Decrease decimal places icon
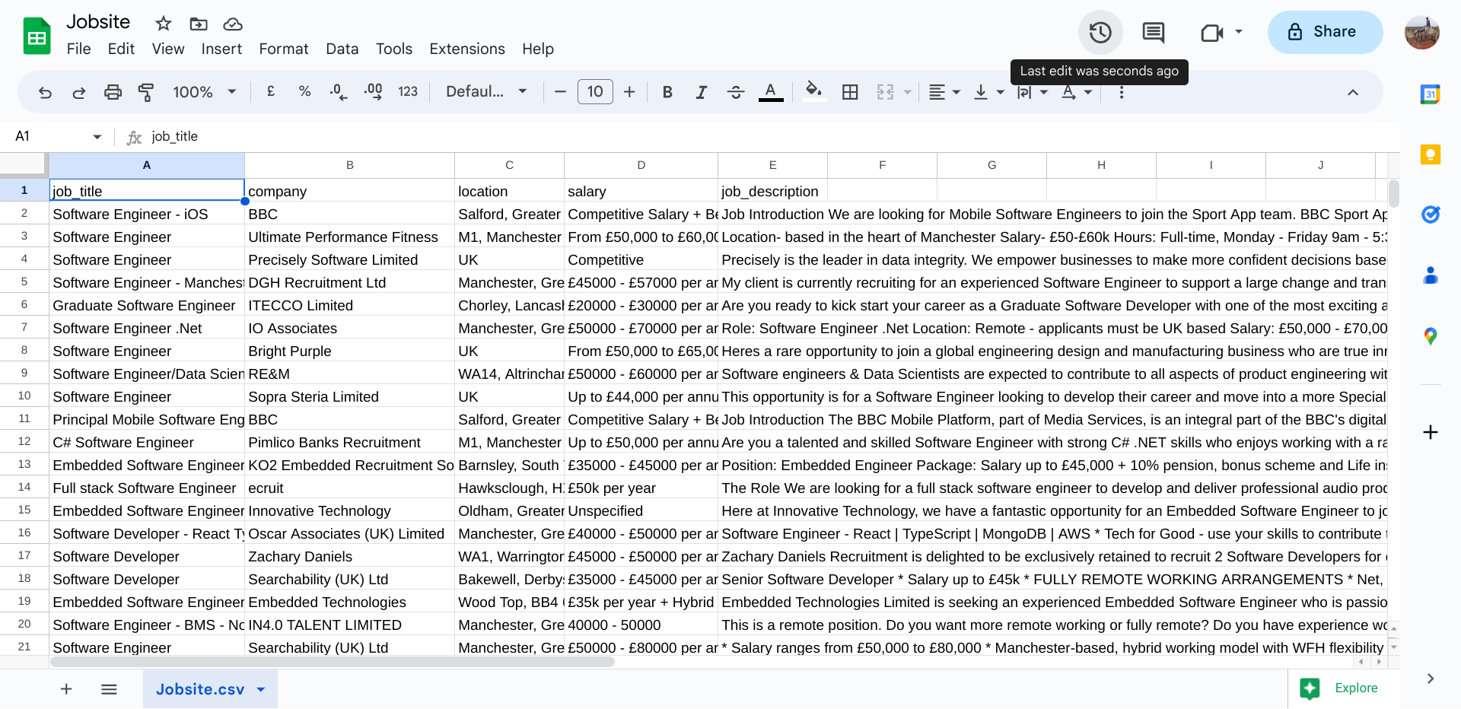The height and width of the screenshot is (709, 1461). [339, 92]
